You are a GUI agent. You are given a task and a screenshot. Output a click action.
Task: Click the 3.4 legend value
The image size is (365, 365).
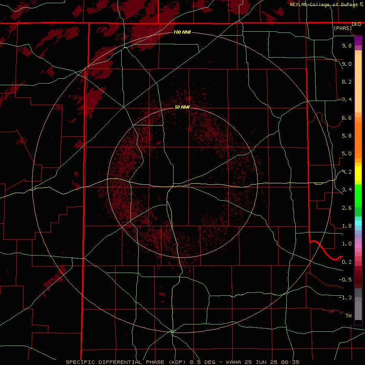[x=347, y=190]
